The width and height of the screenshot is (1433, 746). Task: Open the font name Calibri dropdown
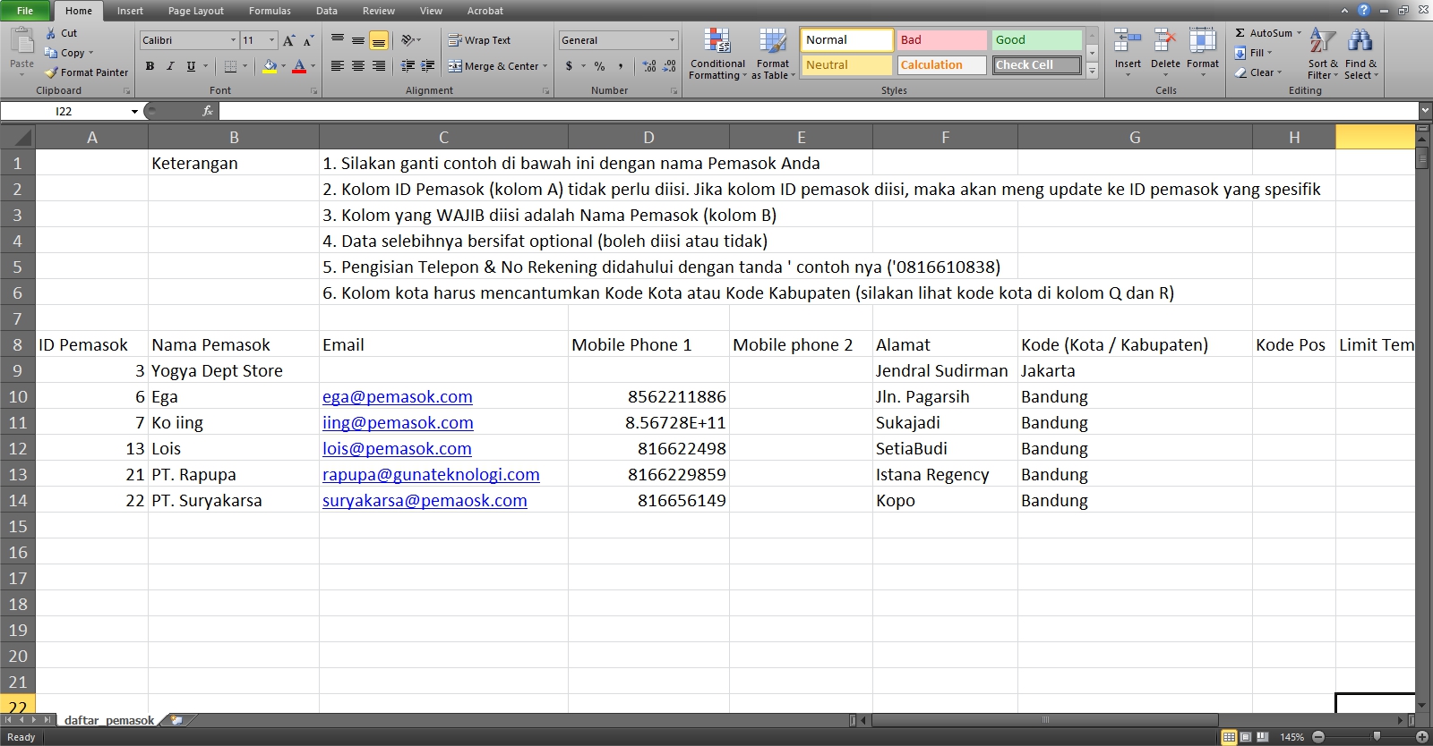233,40
